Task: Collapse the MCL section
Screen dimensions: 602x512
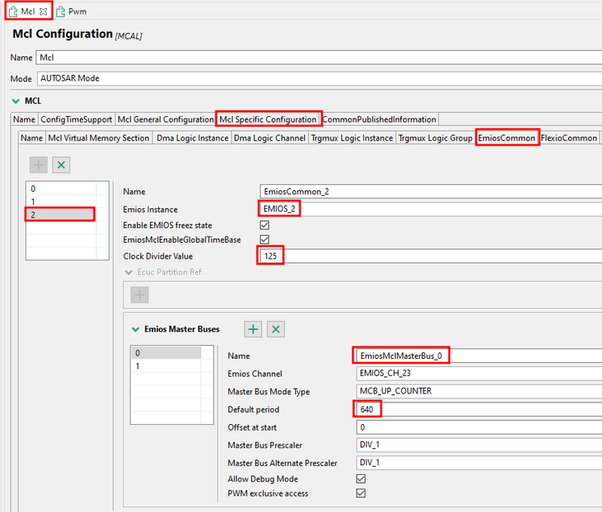Action: [16, 102]
